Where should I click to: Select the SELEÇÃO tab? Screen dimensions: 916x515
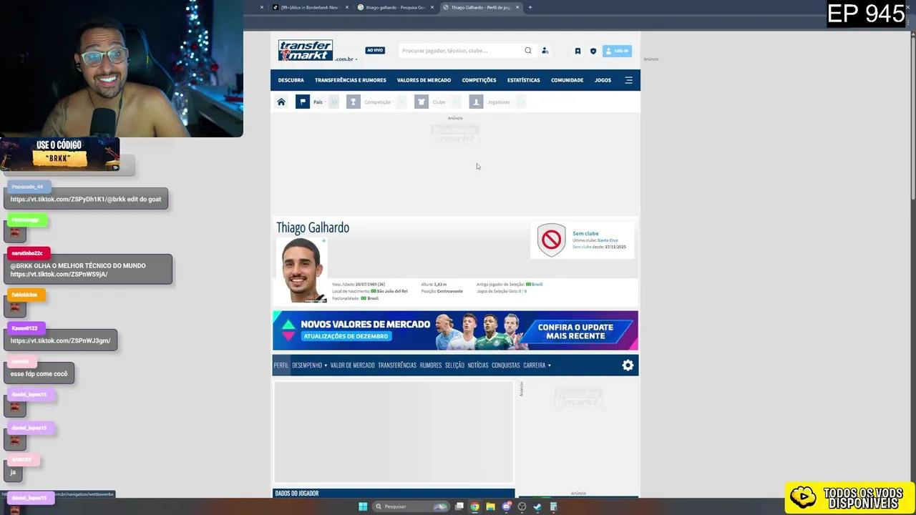454,366
